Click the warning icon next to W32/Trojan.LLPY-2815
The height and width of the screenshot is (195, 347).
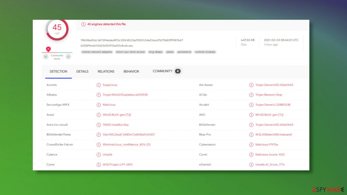point(99,164)
